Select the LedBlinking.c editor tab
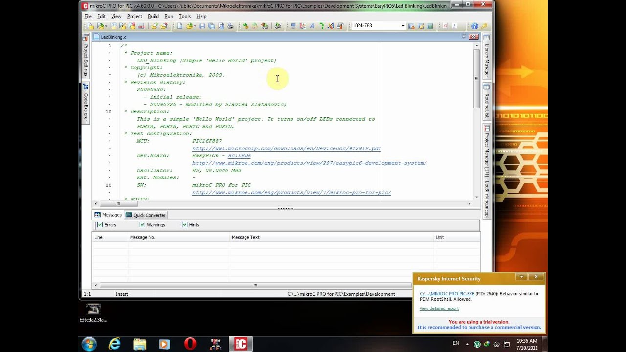Screen dimensions: 626x352 [x=110, y=37]
